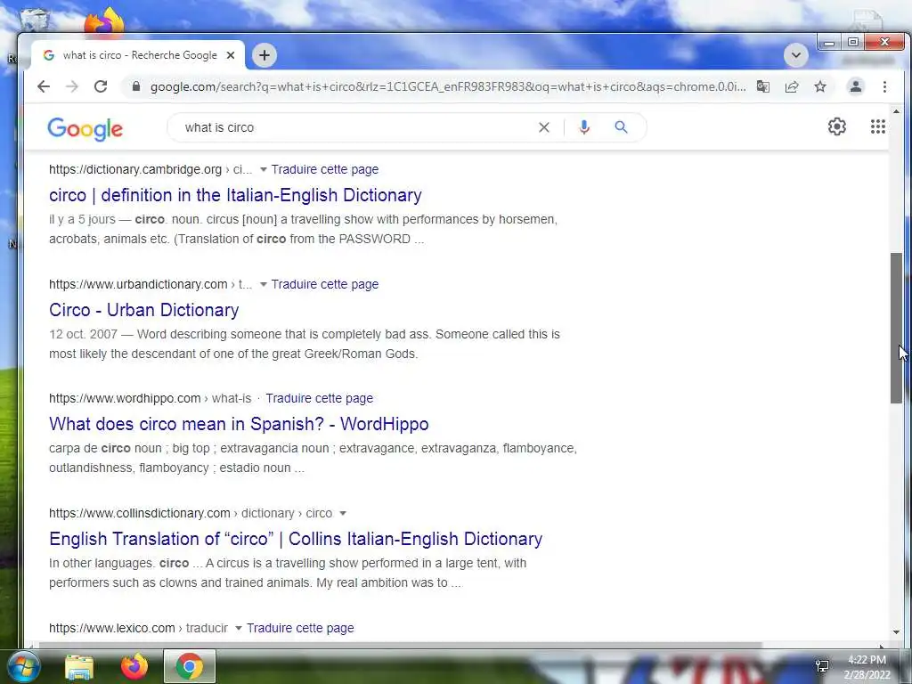
Task: Close the 'what is circo' tab
Action: [x=231, y=55]
